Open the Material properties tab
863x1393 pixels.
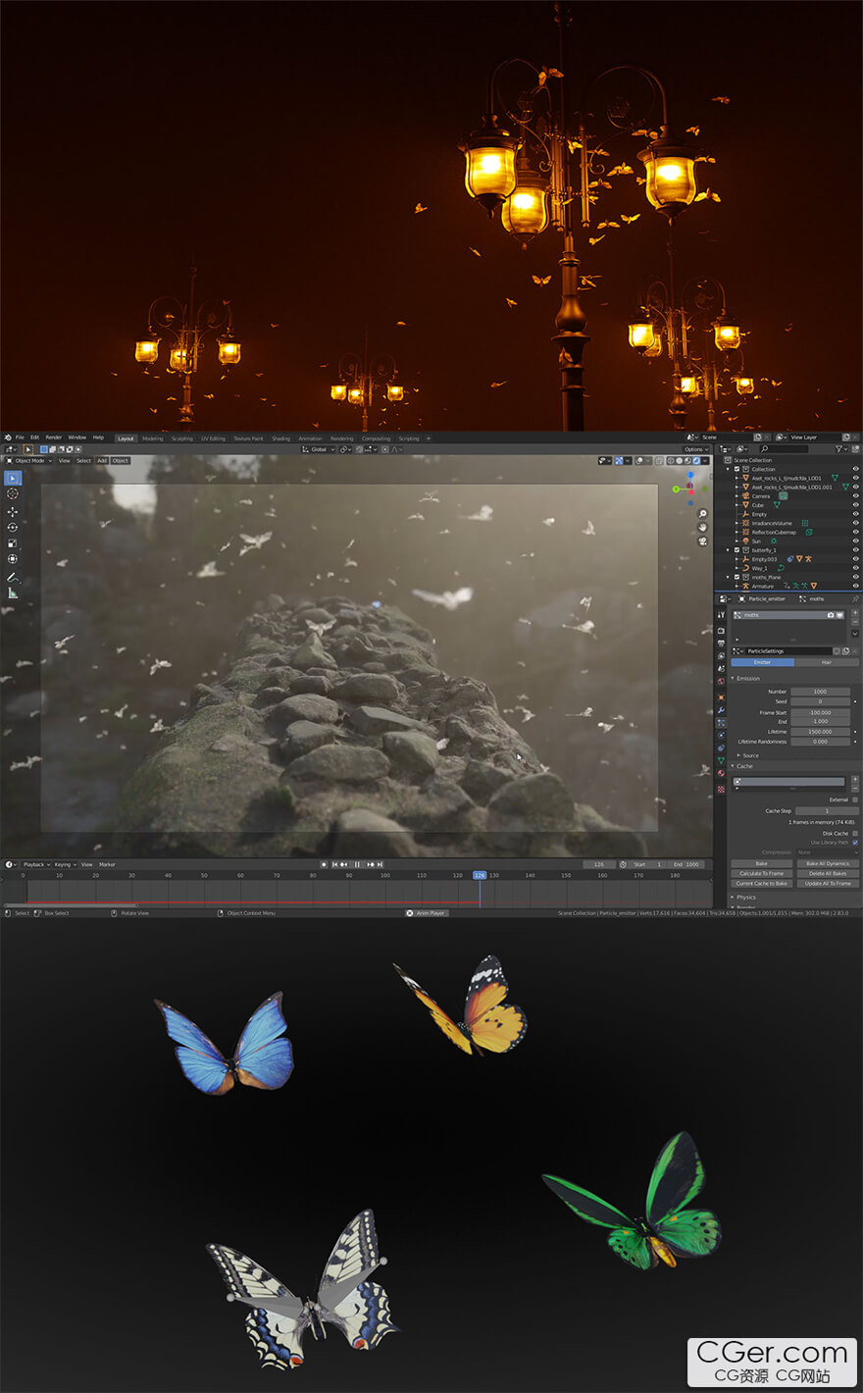(721, 773)
